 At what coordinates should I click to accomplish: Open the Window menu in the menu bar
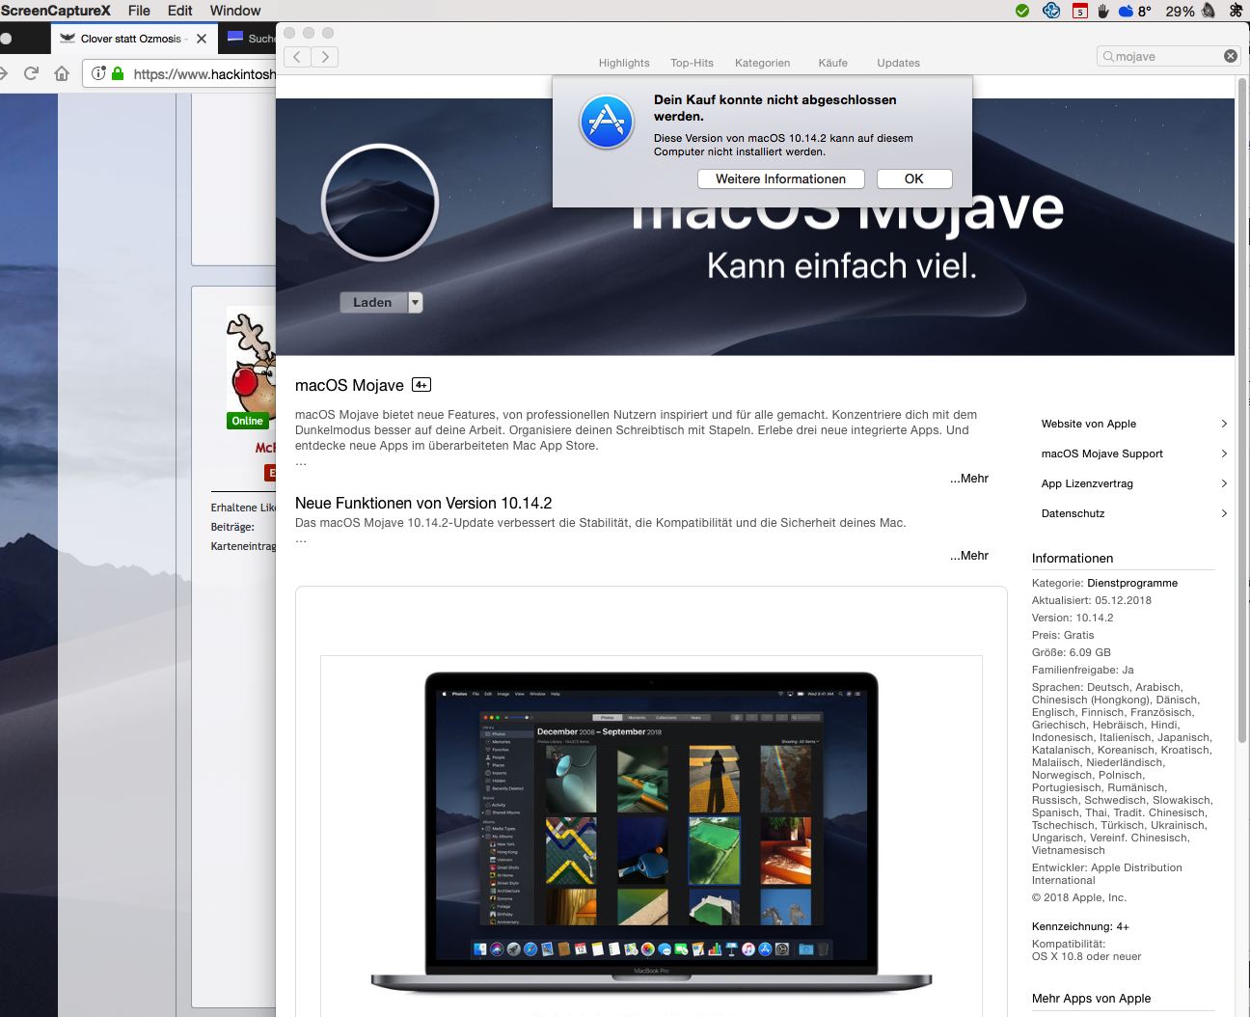click(x=235, y=11)
